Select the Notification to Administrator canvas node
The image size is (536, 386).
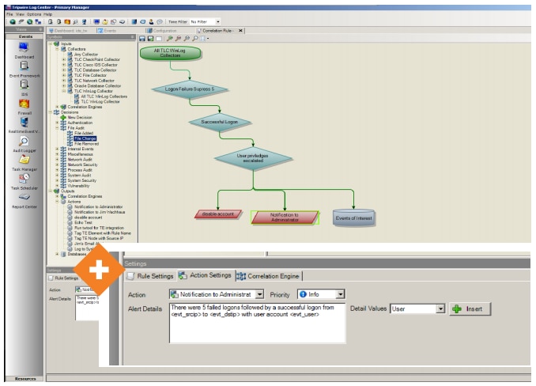(x=285, y=218)
